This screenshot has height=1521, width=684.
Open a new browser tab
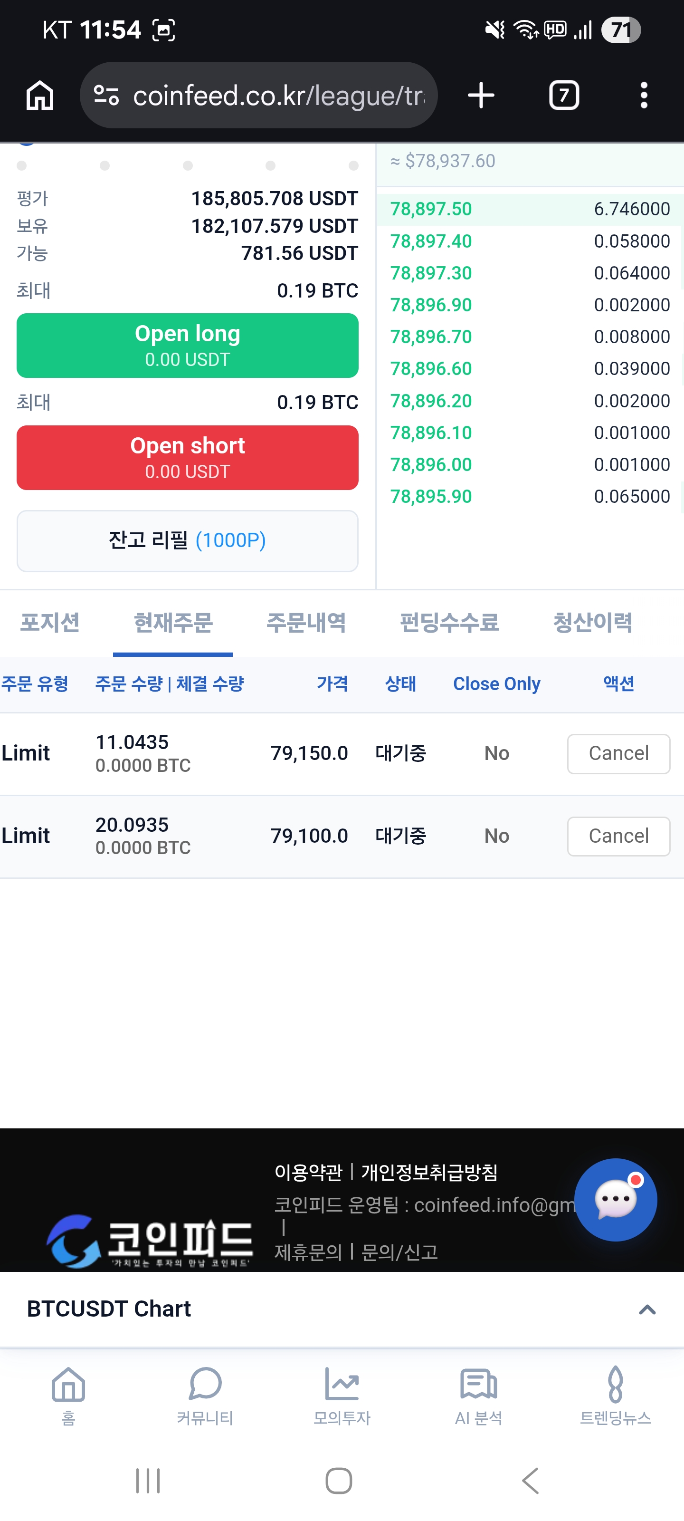coord(481,95)
